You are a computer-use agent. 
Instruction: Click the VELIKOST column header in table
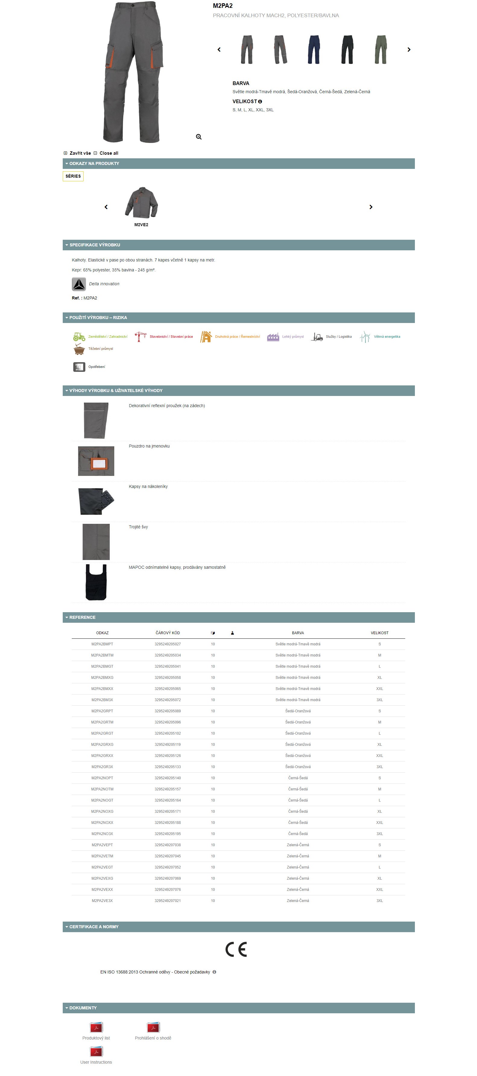point(380,633)
